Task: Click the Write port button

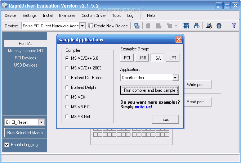Action: coord(198,85)
